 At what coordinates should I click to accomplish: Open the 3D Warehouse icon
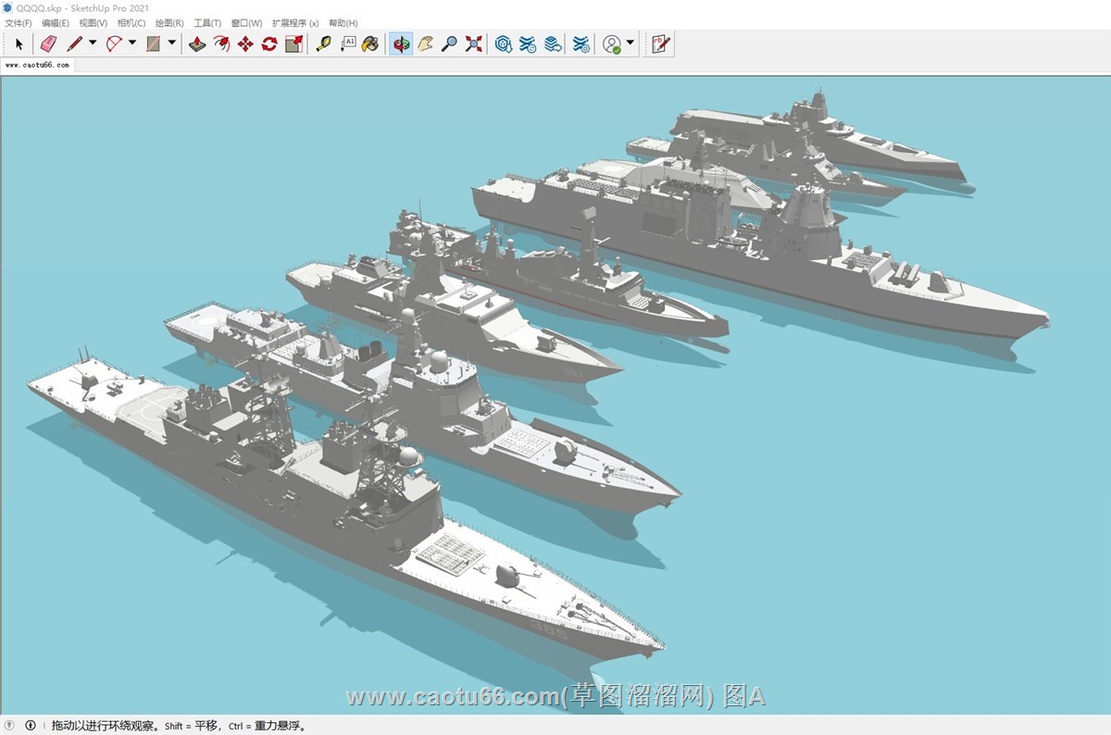tap(503, 44)
